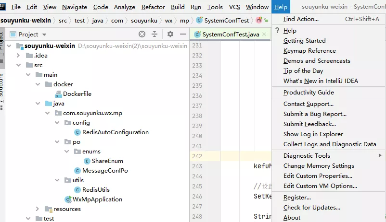386x222 pixels.
Task: Expand the resources folder
Action: tap(38, 209)
